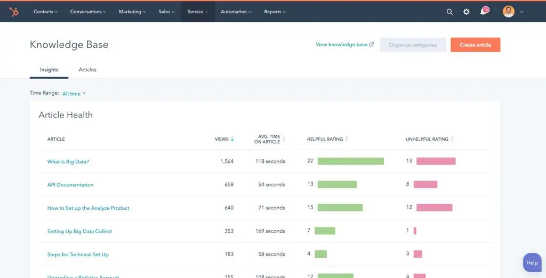Sort by Unhelpful Rating arrows
This screenshot has width=546, height=278.
tap(452, 139)
